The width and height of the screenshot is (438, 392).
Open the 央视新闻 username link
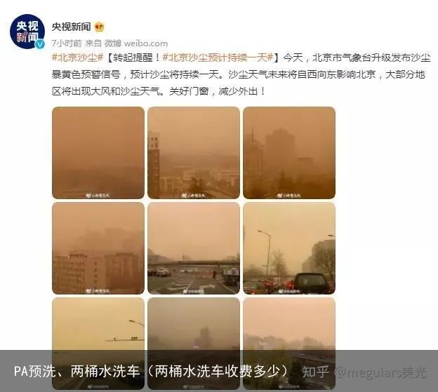pos(71,27)
